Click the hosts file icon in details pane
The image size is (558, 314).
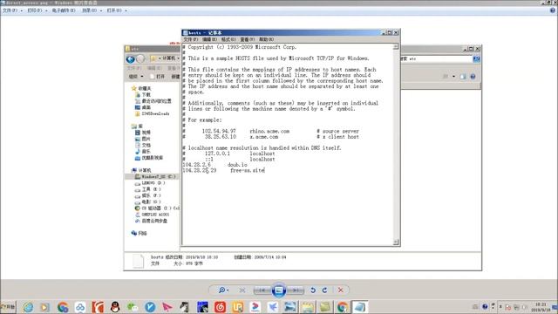coord(138,261)
